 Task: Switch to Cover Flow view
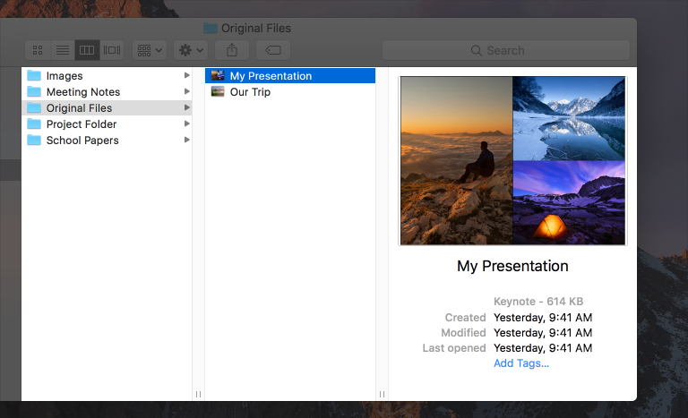point(111,50)
